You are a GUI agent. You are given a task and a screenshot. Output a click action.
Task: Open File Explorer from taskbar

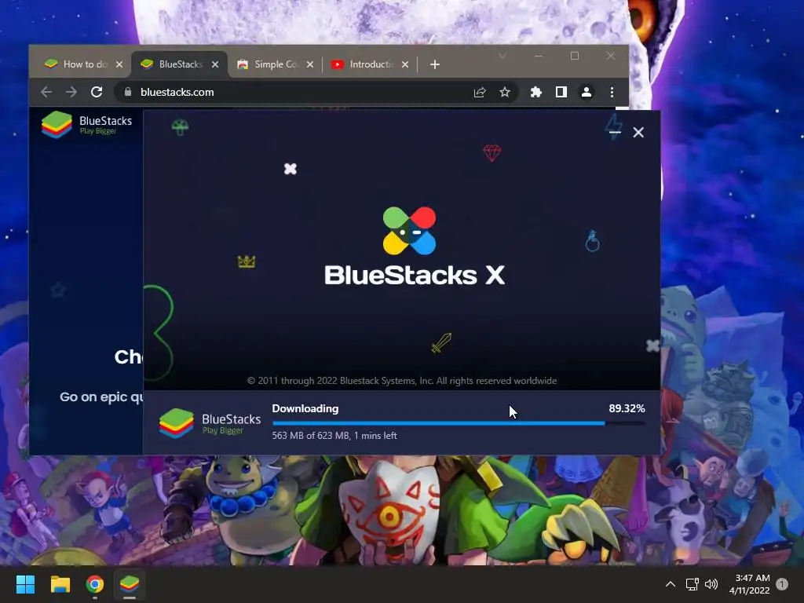point(60,584)
